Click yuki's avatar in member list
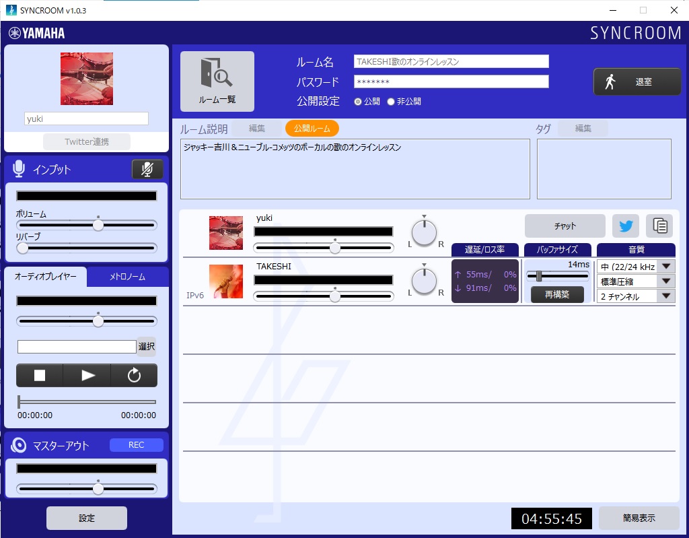This screenshot has height=538, width=689. click(226, 233)
